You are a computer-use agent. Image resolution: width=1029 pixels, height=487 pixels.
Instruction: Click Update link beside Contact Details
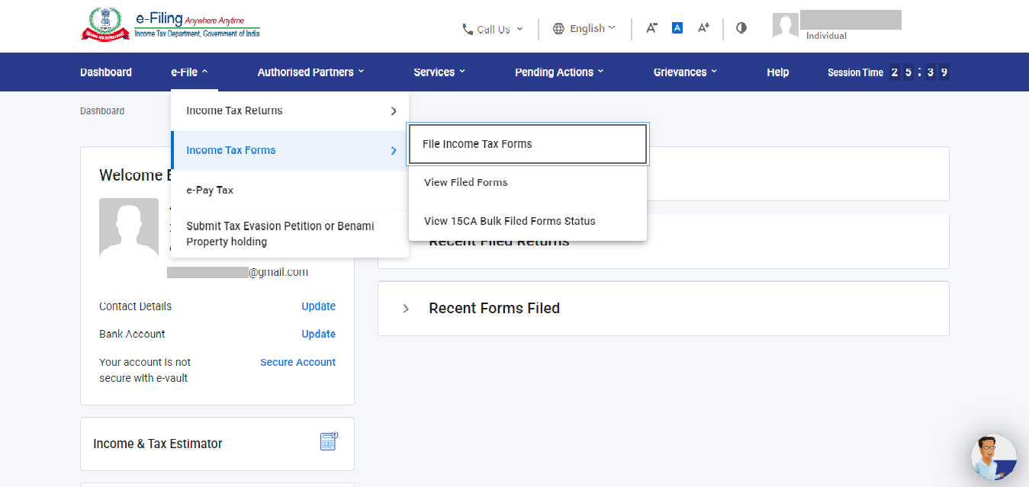[318, 306]
